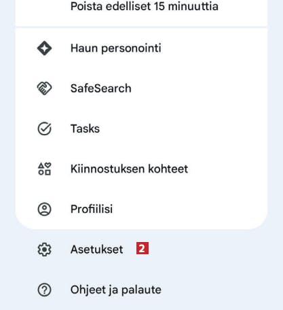283x310 pixels.
Task: Click the Tasks checkmark circle icon
Action: point(44,128)
